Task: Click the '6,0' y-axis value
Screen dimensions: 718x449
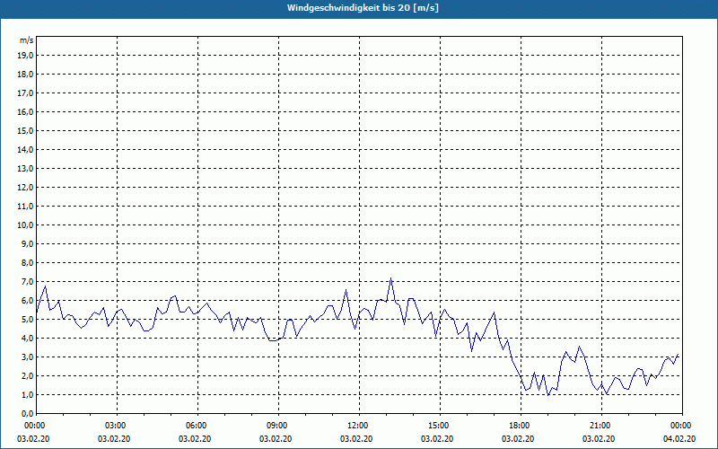Action: coord(27,300)
